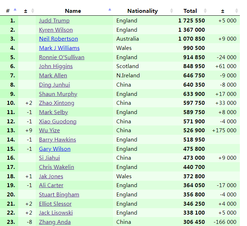Click the Ding Junhui name link
This screenshot has width=247, height=226.
point(54,85)
